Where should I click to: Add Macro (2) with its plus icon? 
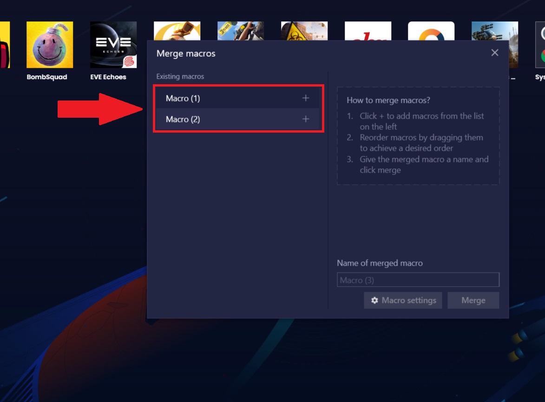pyautogui.click(x=306, y=119)
